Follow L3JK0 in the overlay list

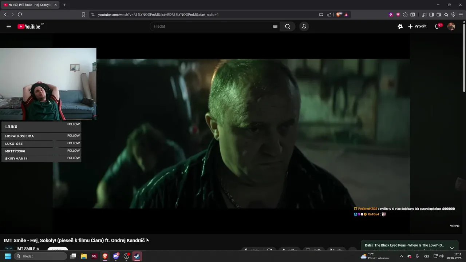tap(73, 124)
